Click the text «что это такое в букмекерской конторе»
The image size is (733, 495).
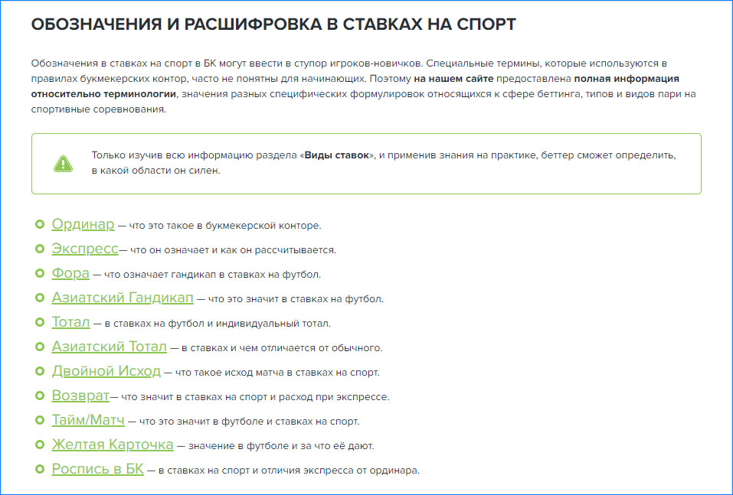(224, 226)
